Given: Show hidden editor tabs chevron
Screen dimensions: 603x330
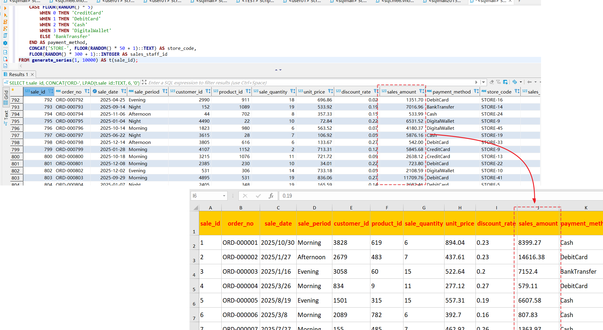Looking at the screenshot, I should pyautogui.click(x=519, y=1).
